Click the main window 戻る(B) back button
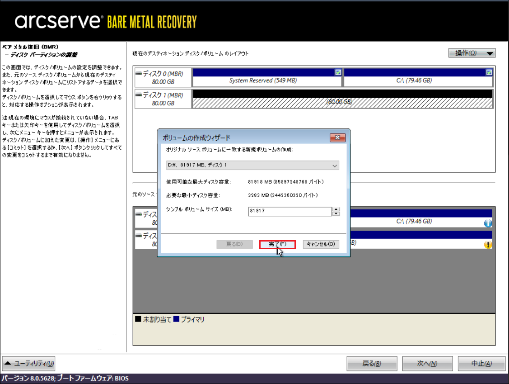This screenshot has height=384, width=509. pos(372,364)
